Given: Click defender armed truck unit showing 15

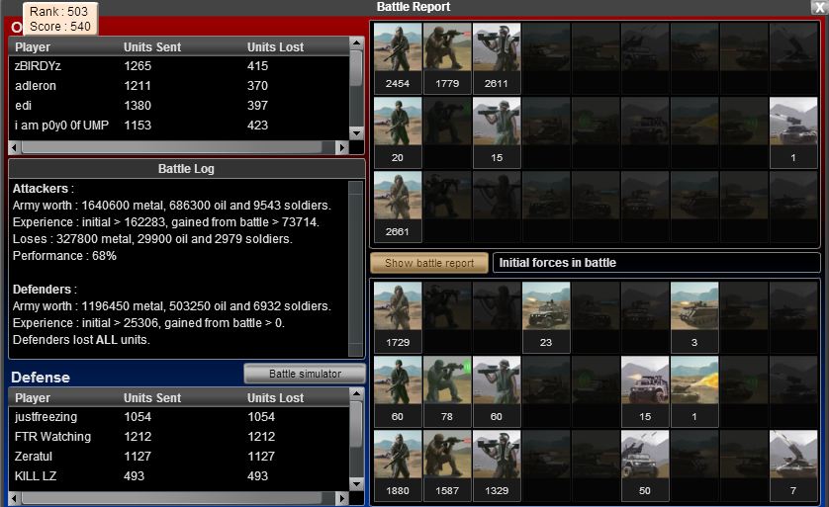Looking at the screenshot, I should pyautogui.click(x=645, y=391).
